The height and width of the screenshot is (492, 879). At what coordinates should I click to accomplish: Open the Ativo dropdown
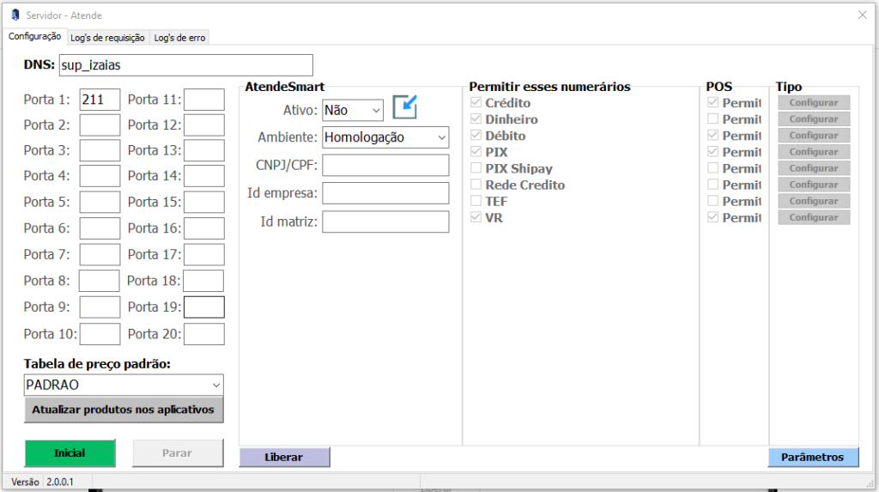click(x=353, y=111)
